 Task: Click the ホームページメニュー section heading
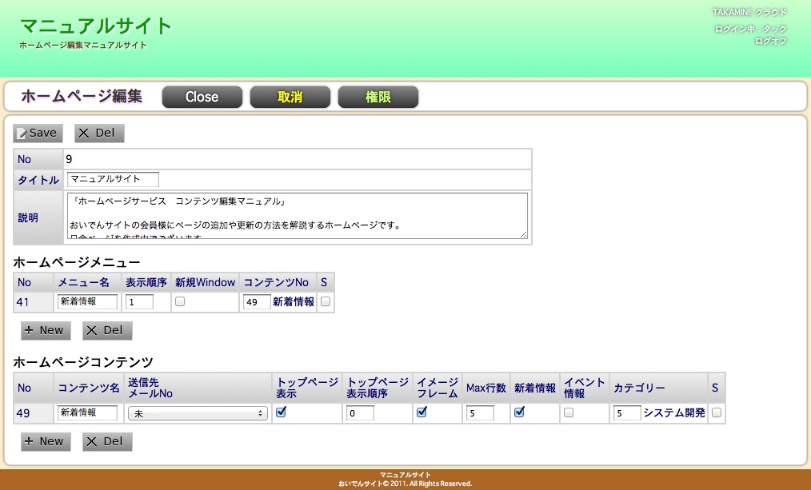pyautogui.click(x=77, y=262)
